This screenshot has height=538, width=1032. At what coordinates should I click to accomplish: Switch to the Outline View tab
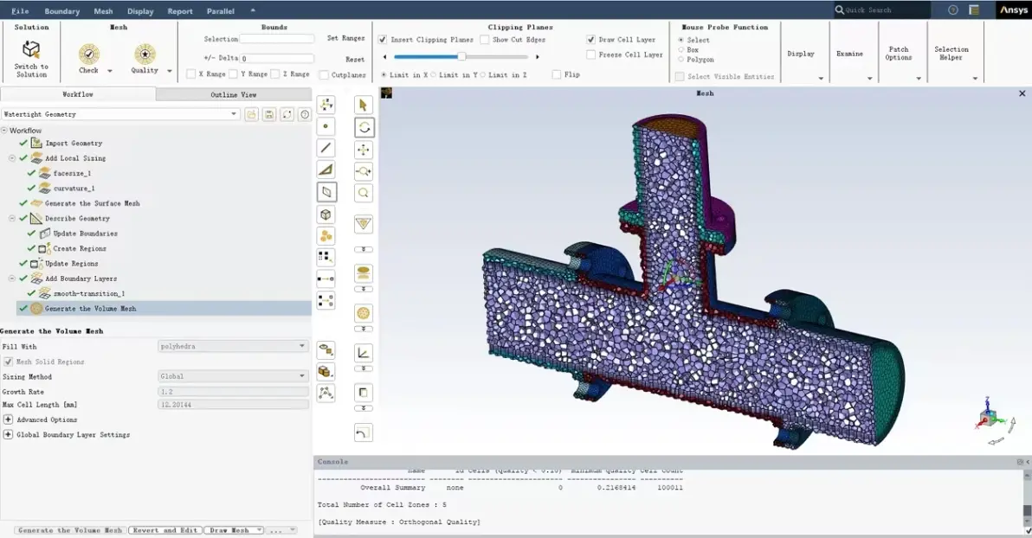pyautogui.click(x=234, y=94)
